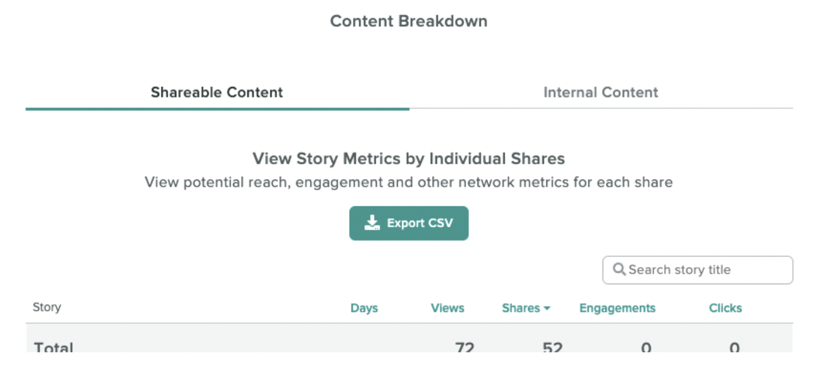Sort by the Shares column header
Viewport: 814px width, 366px height.
point(521,308)
